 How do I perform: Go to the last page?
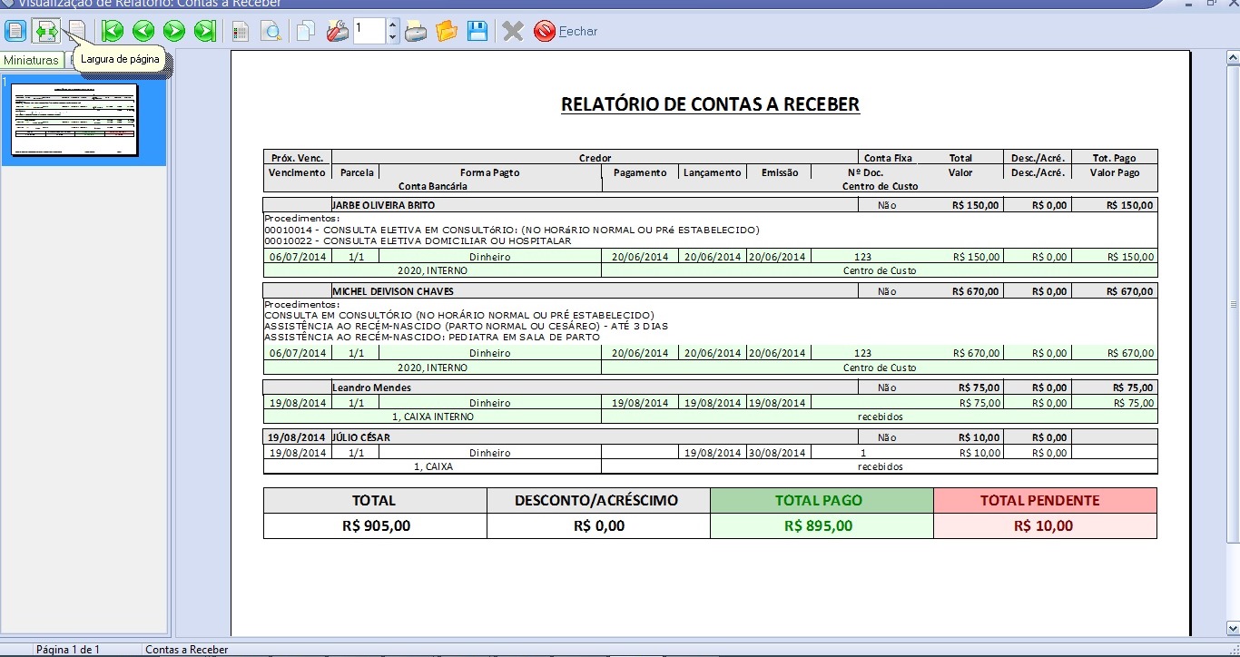point(205,31)
